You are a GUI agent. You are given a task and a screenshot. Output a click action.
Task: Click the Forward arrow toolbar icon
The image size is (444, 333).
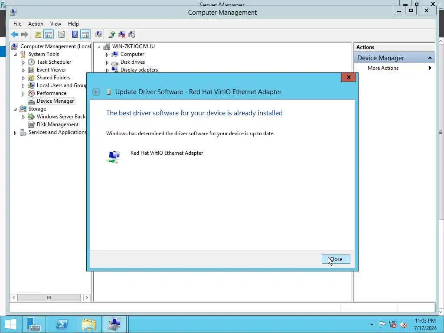25,35
